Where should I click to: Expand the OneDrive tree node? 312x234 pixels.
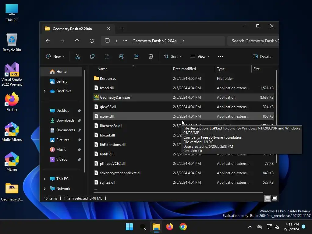pyautogui.click(x=44, y=91)
